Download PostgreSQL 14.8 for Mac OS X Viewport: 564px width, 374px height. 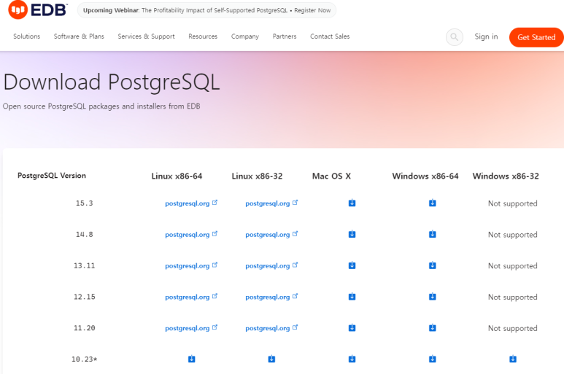[x=352, y=234]
